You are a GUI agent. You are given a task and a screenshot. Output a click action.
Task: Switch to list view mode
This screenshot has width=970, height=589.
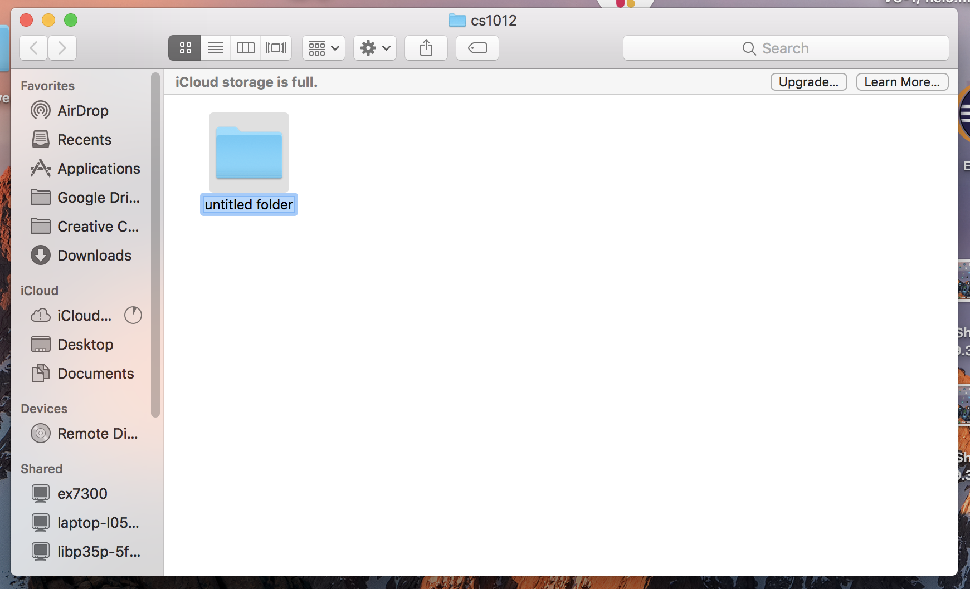click(216, 48)
